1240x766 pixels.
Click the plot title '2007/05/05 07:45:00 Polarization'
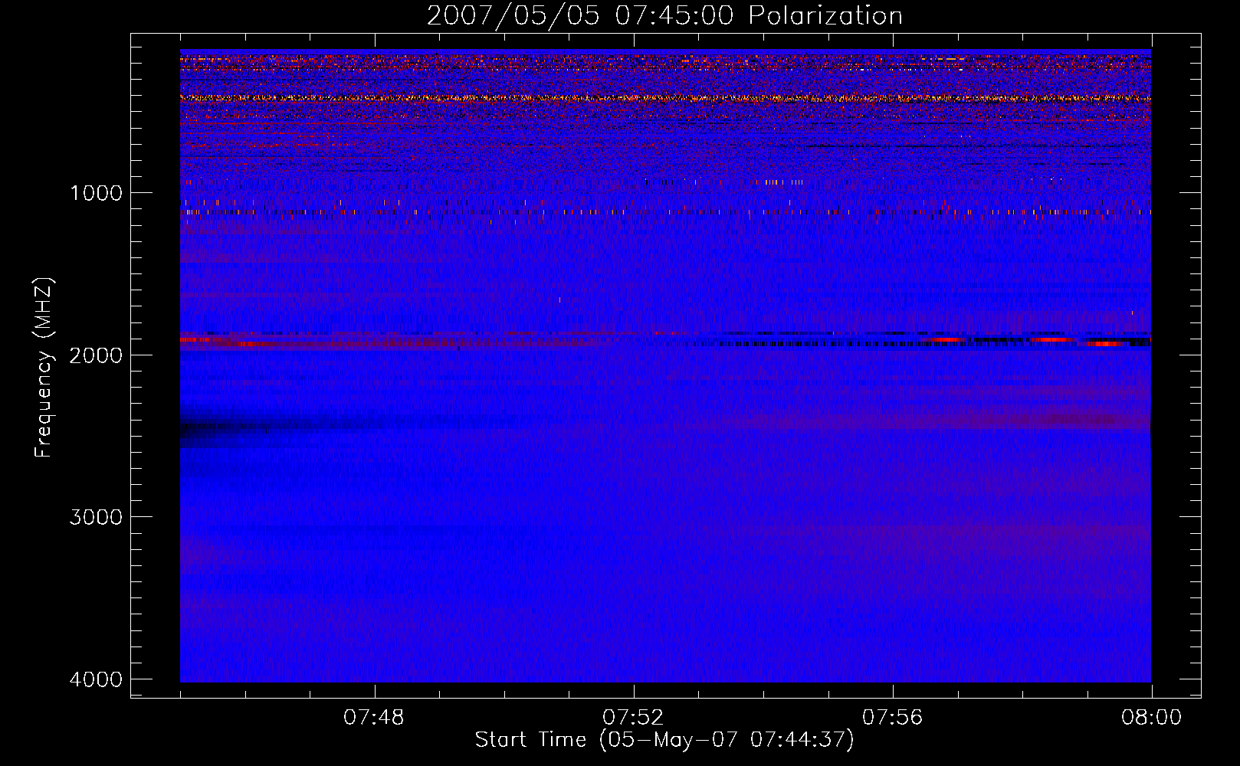pos(664,16)
